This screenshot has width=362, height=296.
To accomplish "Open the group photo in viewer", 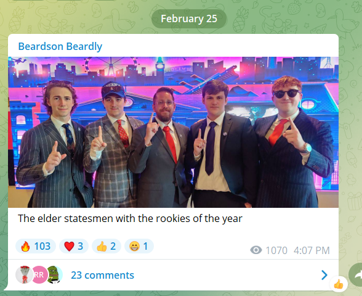I will click(173, 132).
